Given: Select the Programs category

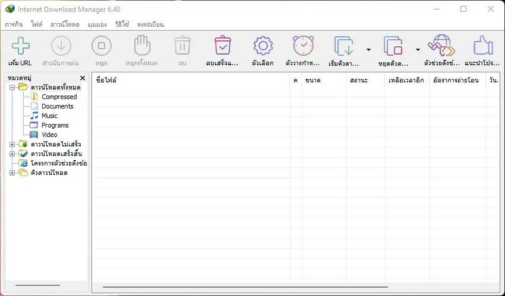Looking at the screenshot, I should tap(55, 125).
